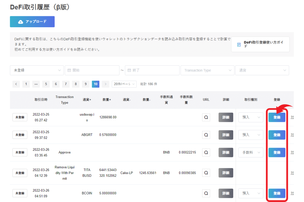Click 登録 register button for Approve row
This screenshot has height=202, width=304.
click(x=277, y=152)
